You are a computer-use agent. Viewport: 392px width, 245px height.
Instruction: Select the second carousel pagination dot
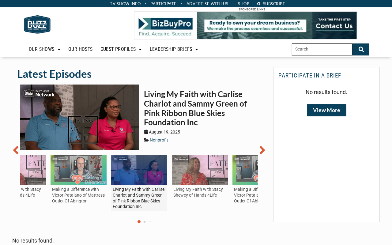point(145,222)
